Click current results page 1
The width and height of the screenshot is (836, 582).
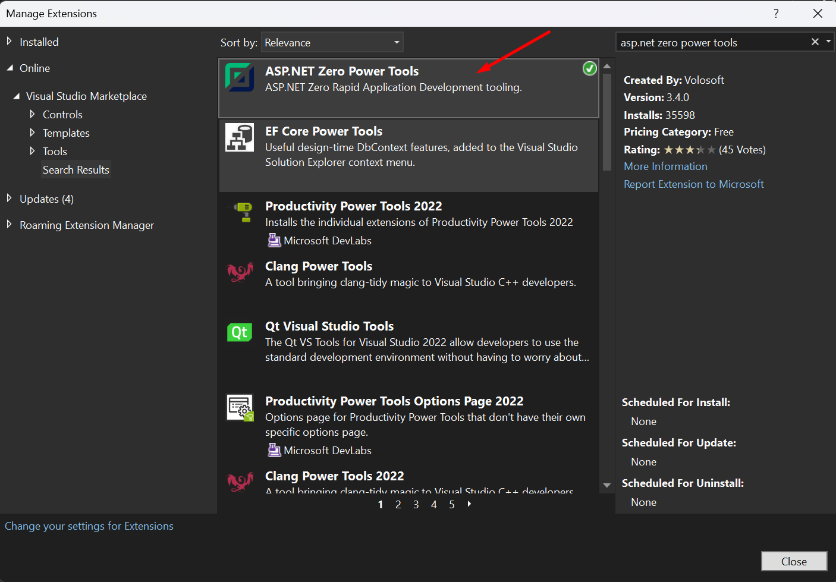pyautogui.click(x=381, y=505)
